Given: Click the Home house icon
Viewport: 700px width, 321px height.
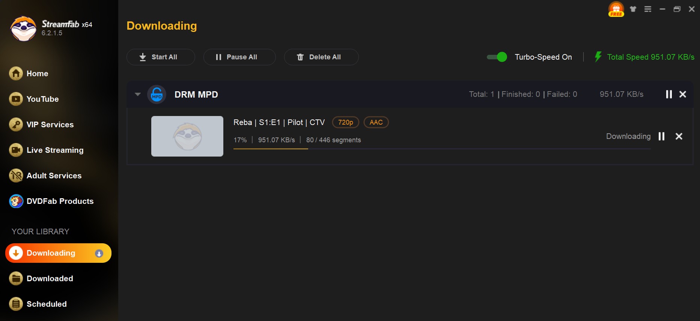Looking at the screenshot, I should point(16,74).
